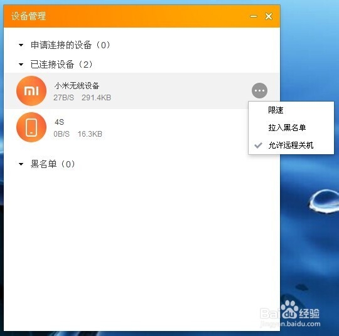Click the phone icon for the 4S device
This screenshot has width=339, height=336.
tap(31, 127)
